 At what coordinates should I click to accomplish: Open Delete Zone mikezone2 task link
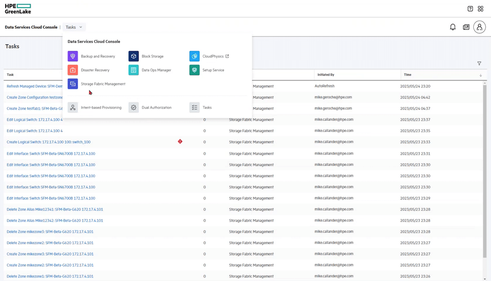click(x=50, y=243)
